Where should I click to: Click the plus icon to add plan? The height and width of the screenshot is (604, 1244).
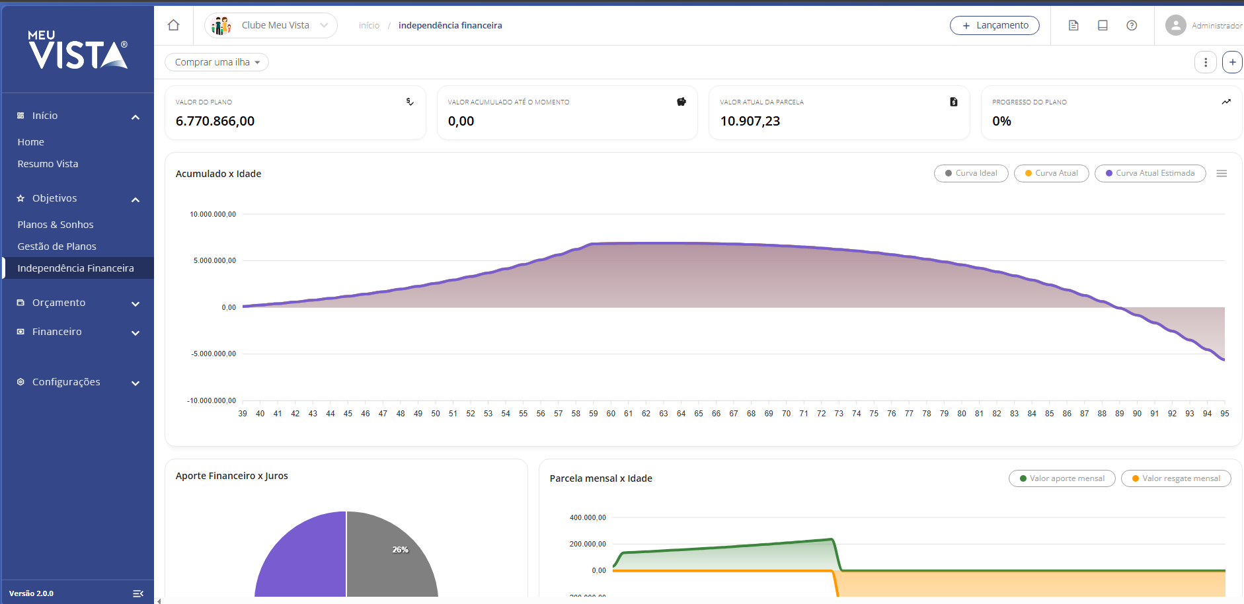(x=1232, y=62)
